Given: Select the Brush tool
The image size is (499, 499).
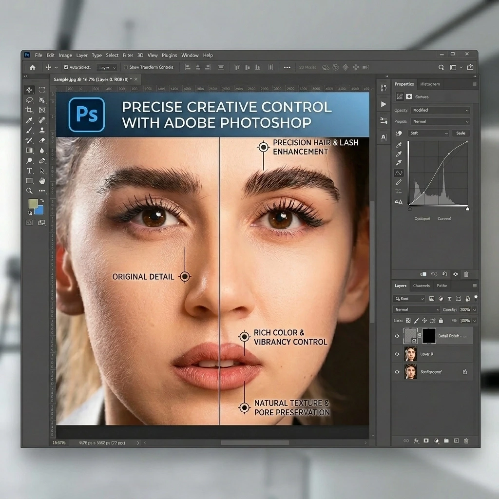Looking at the screenshot, I should pos(29,131).
